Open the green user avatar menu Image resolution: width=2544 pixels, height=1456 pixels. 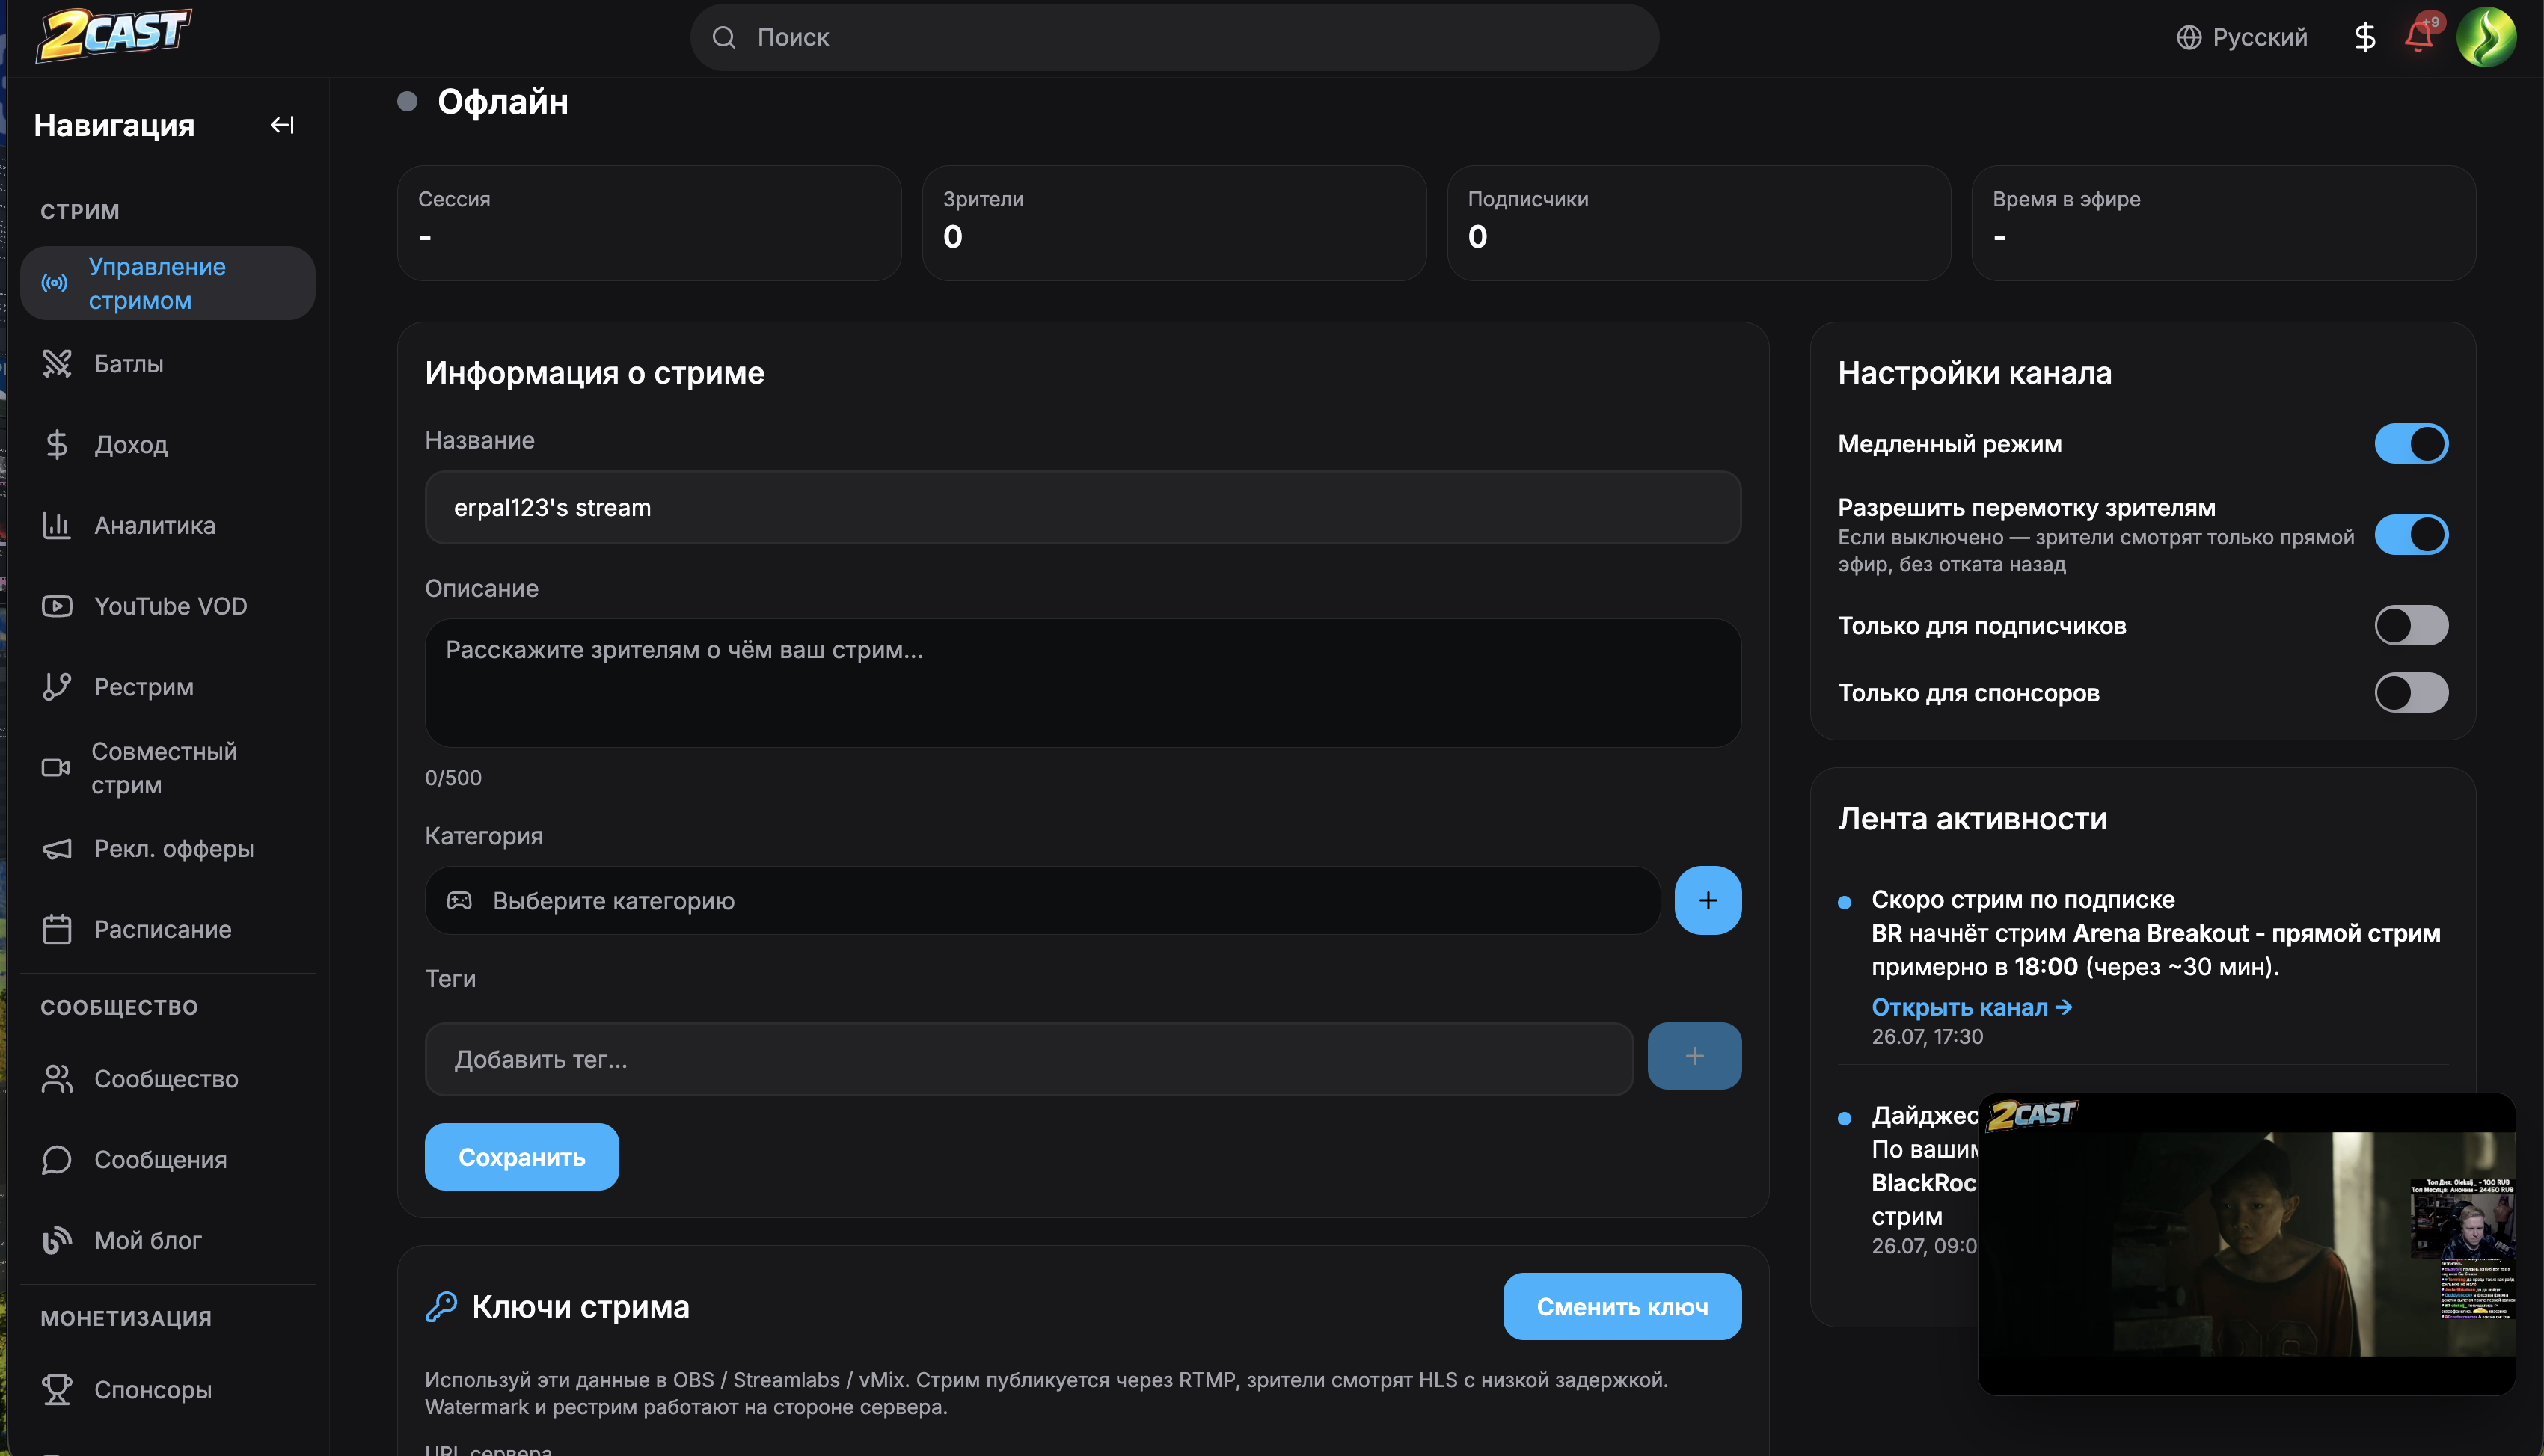pos(2486,37)
